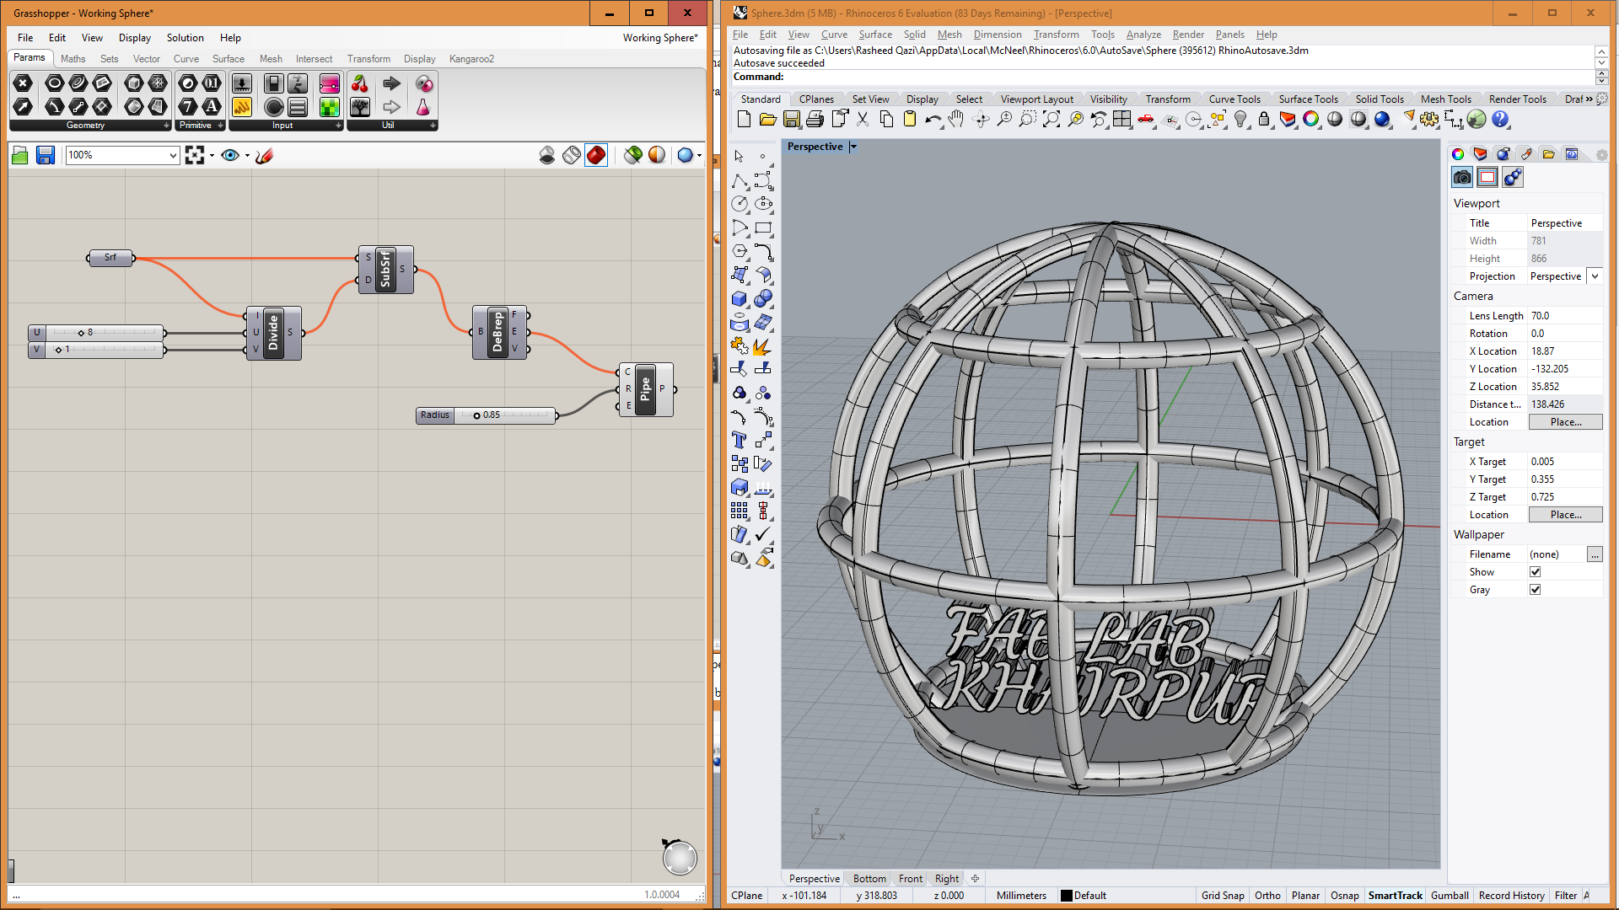Click the Four Viewports layout icon
This screenshot has height=910, width=1619.
[1121, 119]
